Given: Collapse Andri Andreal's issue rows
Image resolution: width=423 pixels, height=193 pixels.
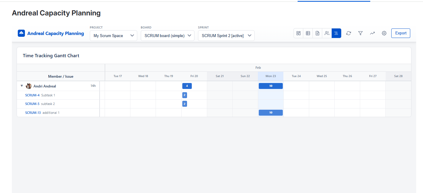Looking at the screenshot, I should pyautogui.click(x=22, y=86).
